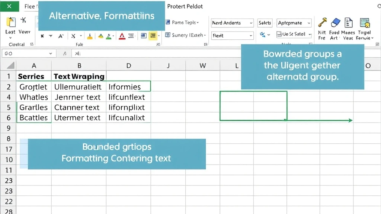The height and width of the screenshot is (214, 381).
Task: Click the Cut scissors icon
Action: pos(23,20)
